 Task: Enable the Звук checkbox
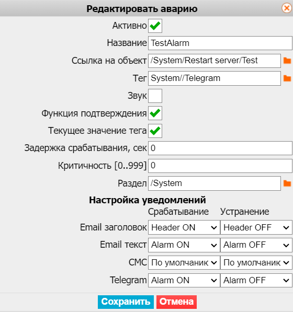coord(155,96)
